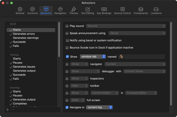The image size is (177, 117).
Task: Open the General settings gear icon
Action: pyautogui.click(x=20, y=9)
